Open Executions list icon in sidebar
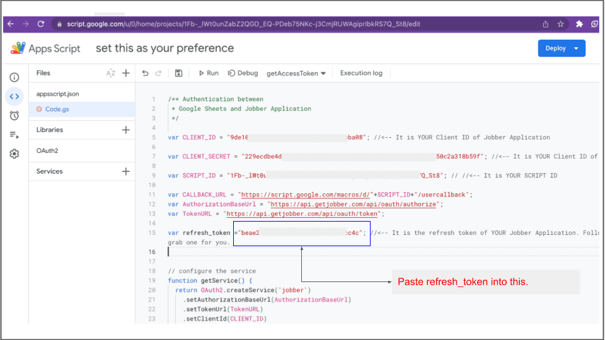This screenshot has width=605, height=340. point(14,135)
